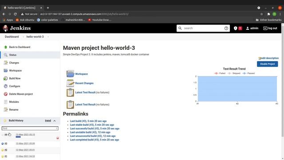Open the first Latest Test Result link

coord(85,92)
